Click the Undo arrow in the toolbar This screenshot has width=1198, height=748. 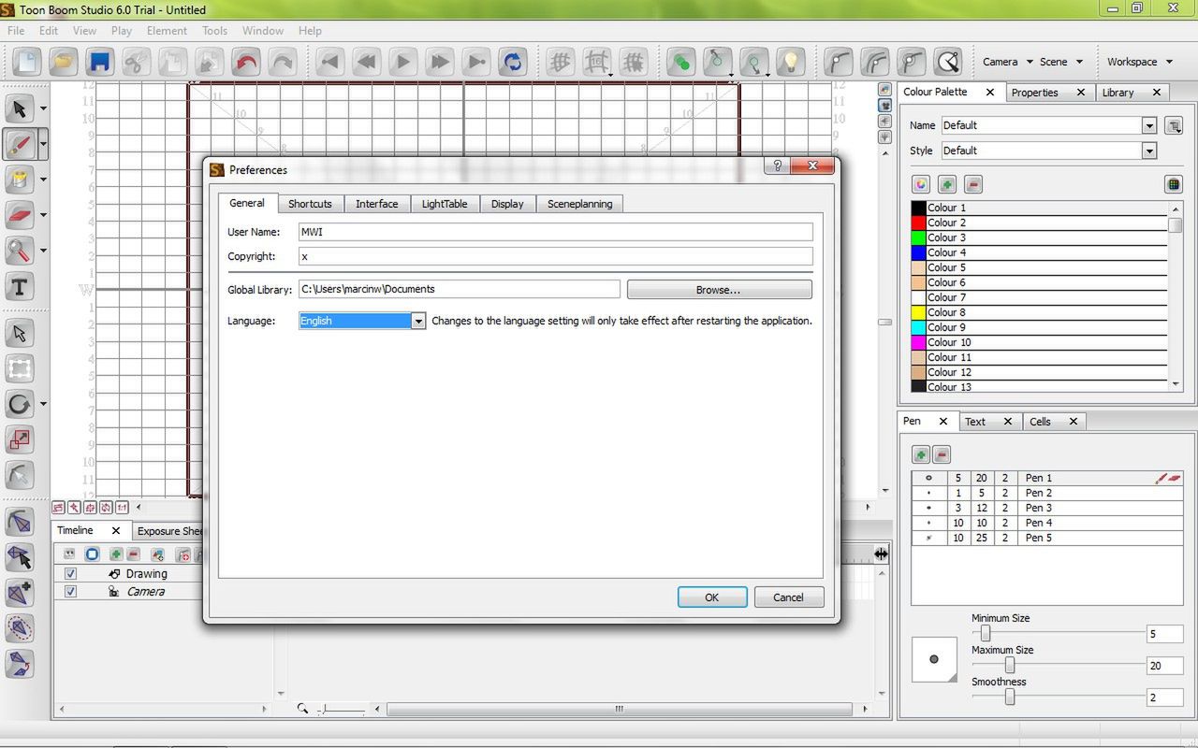tap(245, 62)
